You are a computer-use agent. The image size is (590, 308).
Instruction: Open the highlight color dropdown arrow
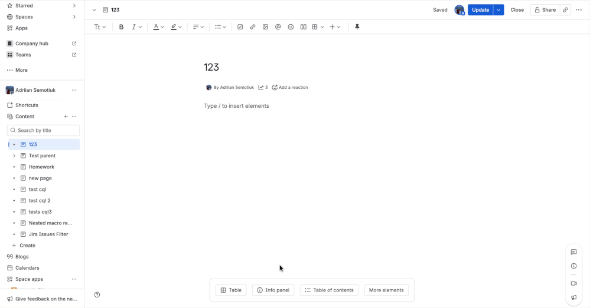(x=180, y=27)
